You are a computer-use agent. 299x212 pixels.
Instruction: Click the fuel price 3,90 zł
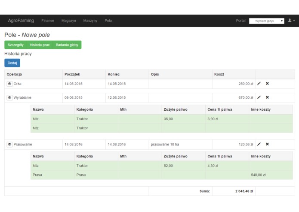click(x=213, y=119)
